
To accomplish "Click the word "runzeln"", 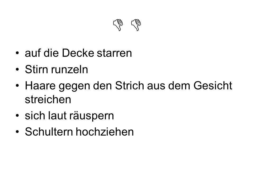I will click(x=70, y=69).
